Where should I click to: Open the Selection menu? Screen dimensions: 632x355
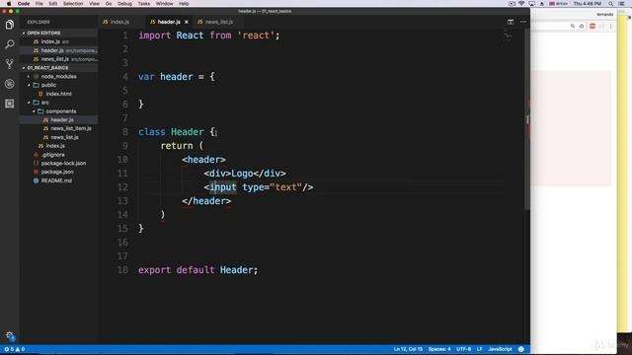coord(73,4)
